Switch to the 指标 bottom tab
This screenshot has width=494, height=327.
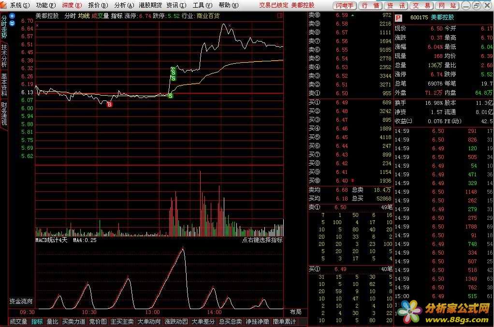pyautogui.click(x=37, y=322)
